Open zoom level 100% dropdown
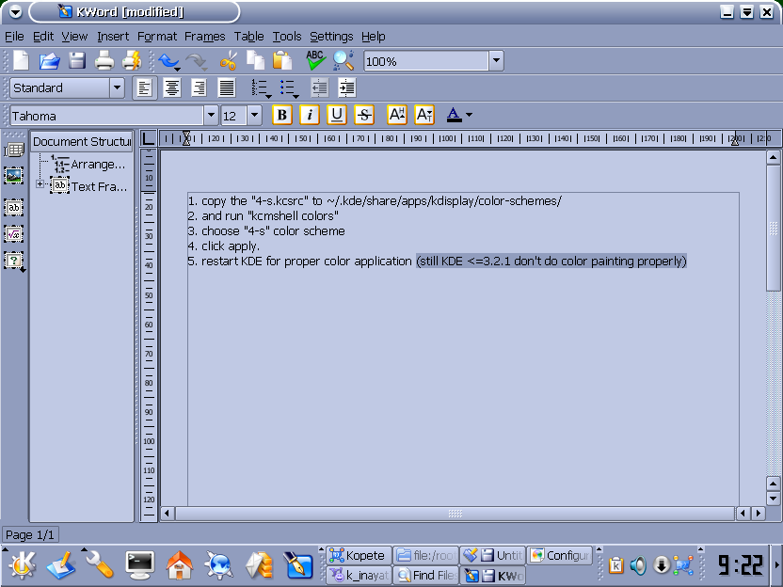Image resolution: width=783 pixels, height=587 pixels. pyautogui.click(x=496, y=61)
